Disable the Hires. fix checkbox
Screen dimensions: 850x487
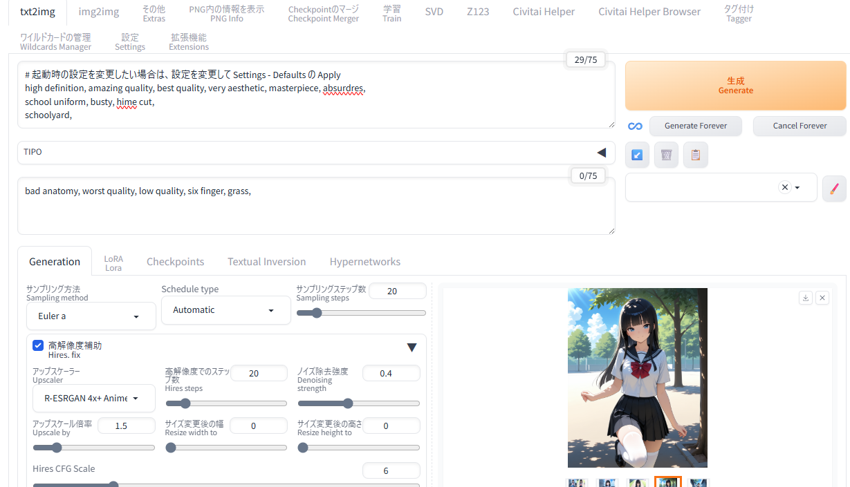pos(39,345)
